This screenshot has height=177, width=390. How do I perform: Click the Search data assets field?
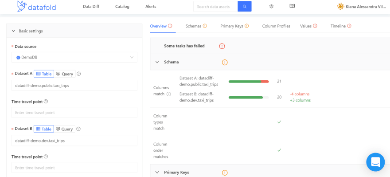[215, 7]
